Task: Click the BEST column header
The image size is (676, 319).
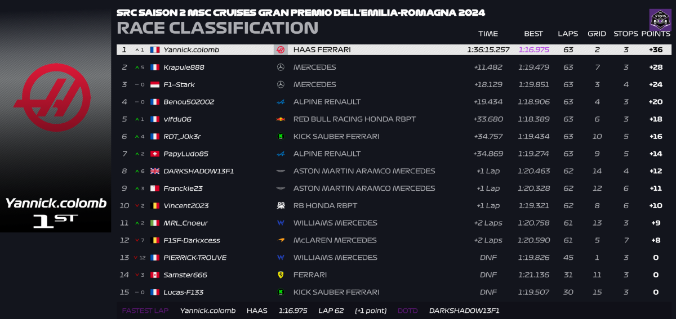Action: pos(533,34)
